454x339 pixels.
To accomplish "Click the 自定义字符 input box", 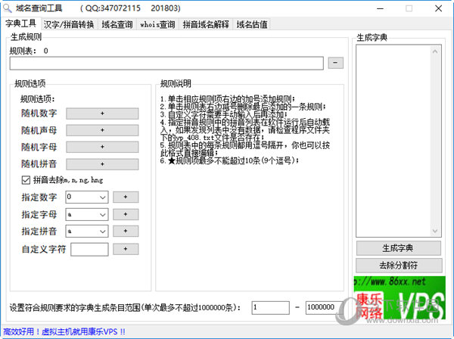I will point(89,249).
